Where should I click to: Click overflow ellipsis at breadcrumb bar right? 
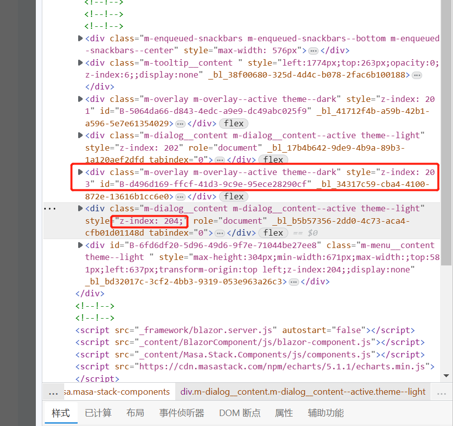click(441, 392)
